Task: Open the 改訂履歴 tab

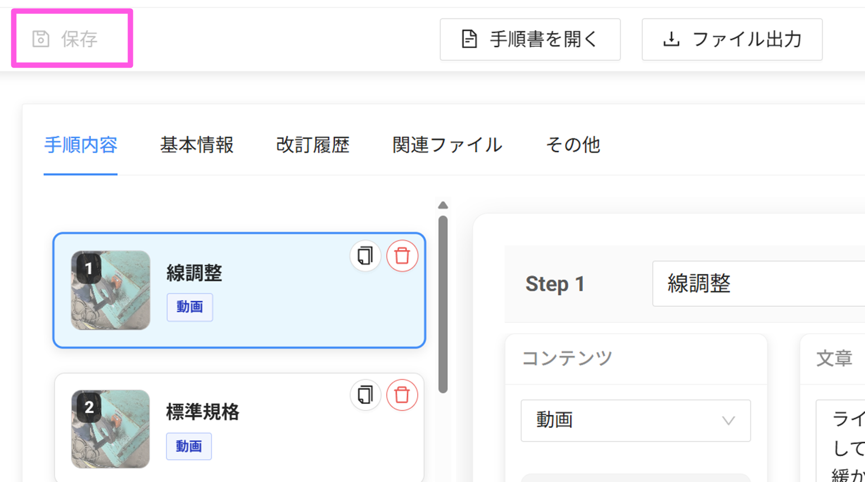Action: 313,145
